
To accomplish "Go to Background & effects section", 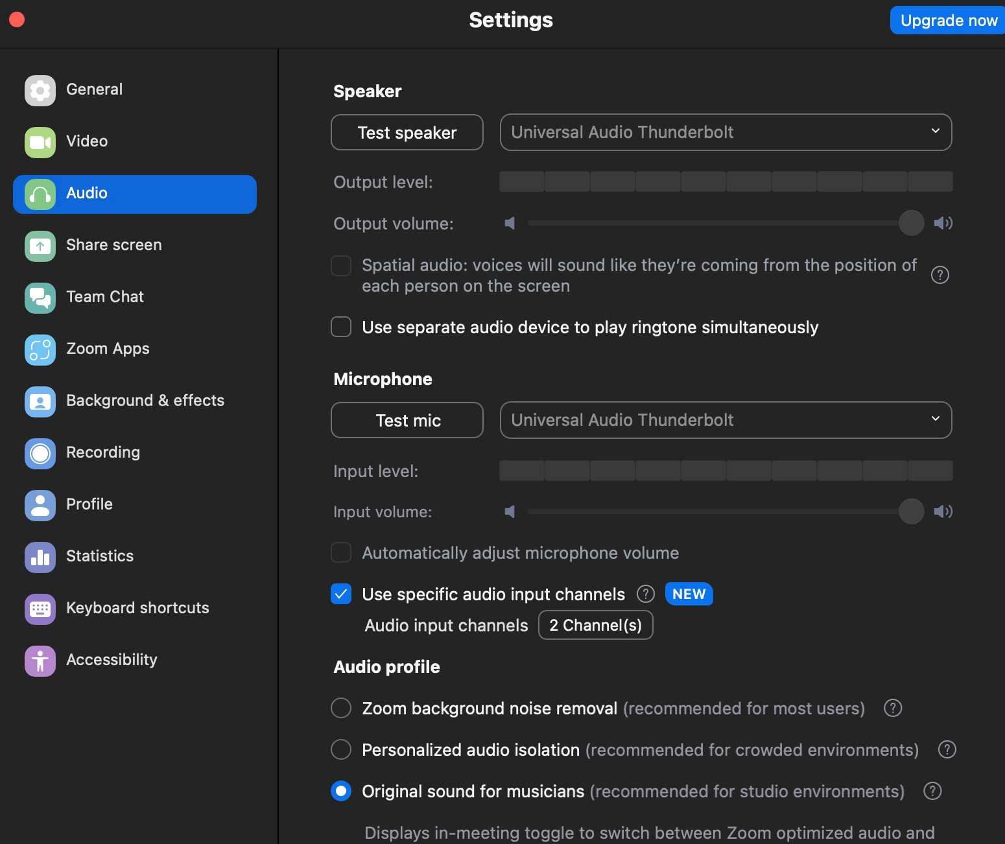I will coord(145,401).
